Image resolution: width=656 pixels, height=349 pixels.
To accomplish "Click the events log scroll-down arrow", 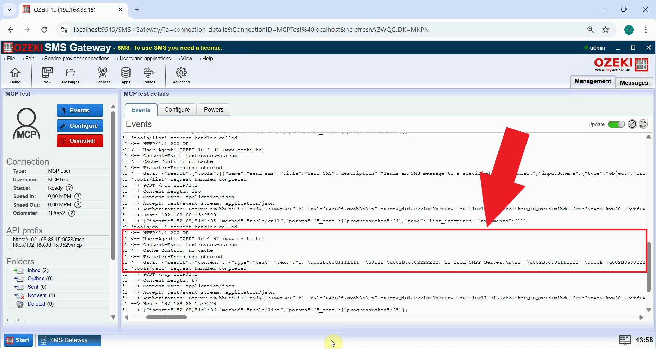I will pos(648,310).
